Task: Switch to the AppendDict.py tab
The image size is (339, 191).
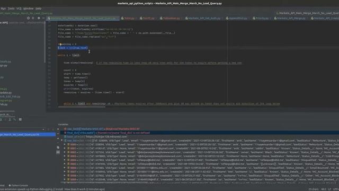Action: [238, 18]
